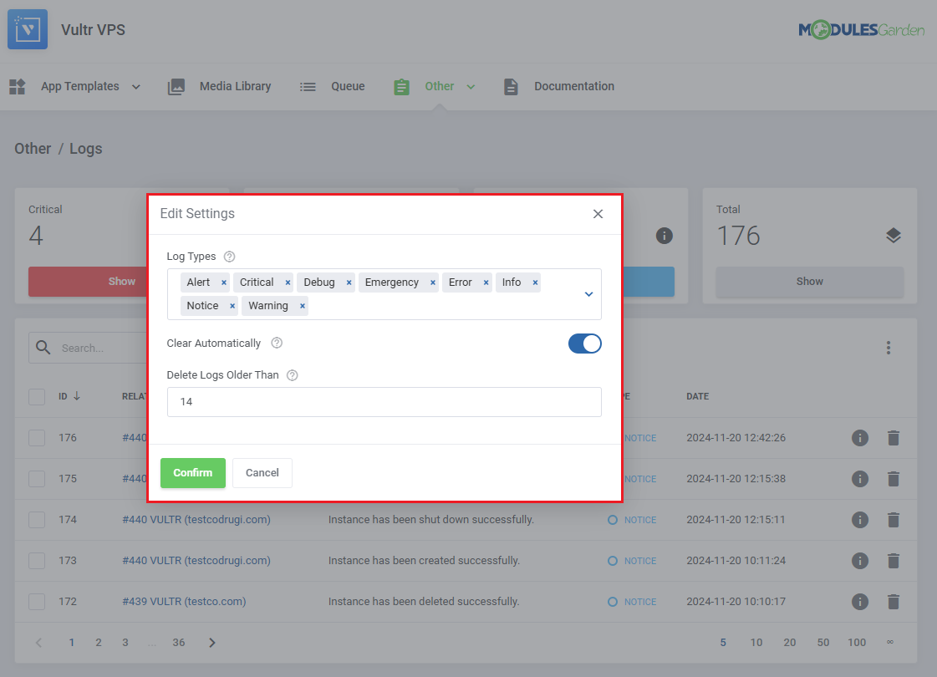The image size is (937, 677).
Task: Open #440 VULTR link in row 174
Action: coord(196,520)
